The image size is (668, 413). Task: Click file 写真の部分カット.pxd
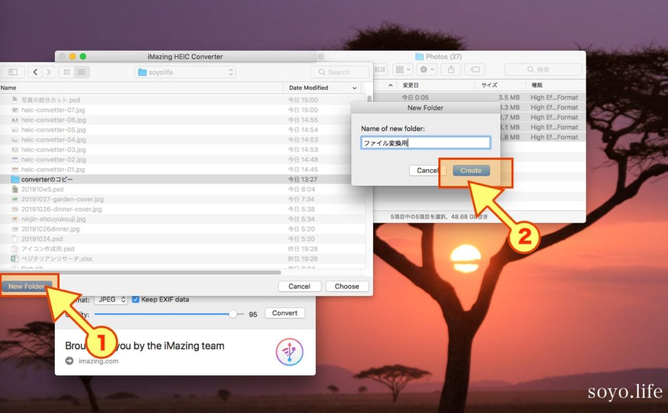pos(51,100)
